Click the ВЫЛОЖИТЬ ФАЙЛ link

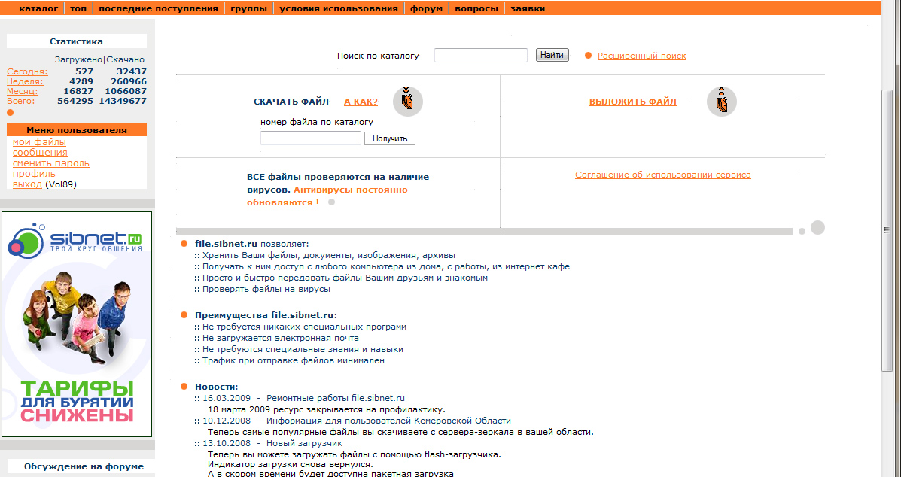tap(632, 102)
